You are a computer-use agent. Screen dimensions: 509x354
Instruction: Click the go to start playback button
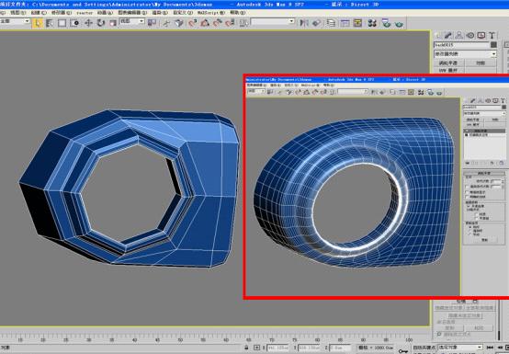[491, 348]
